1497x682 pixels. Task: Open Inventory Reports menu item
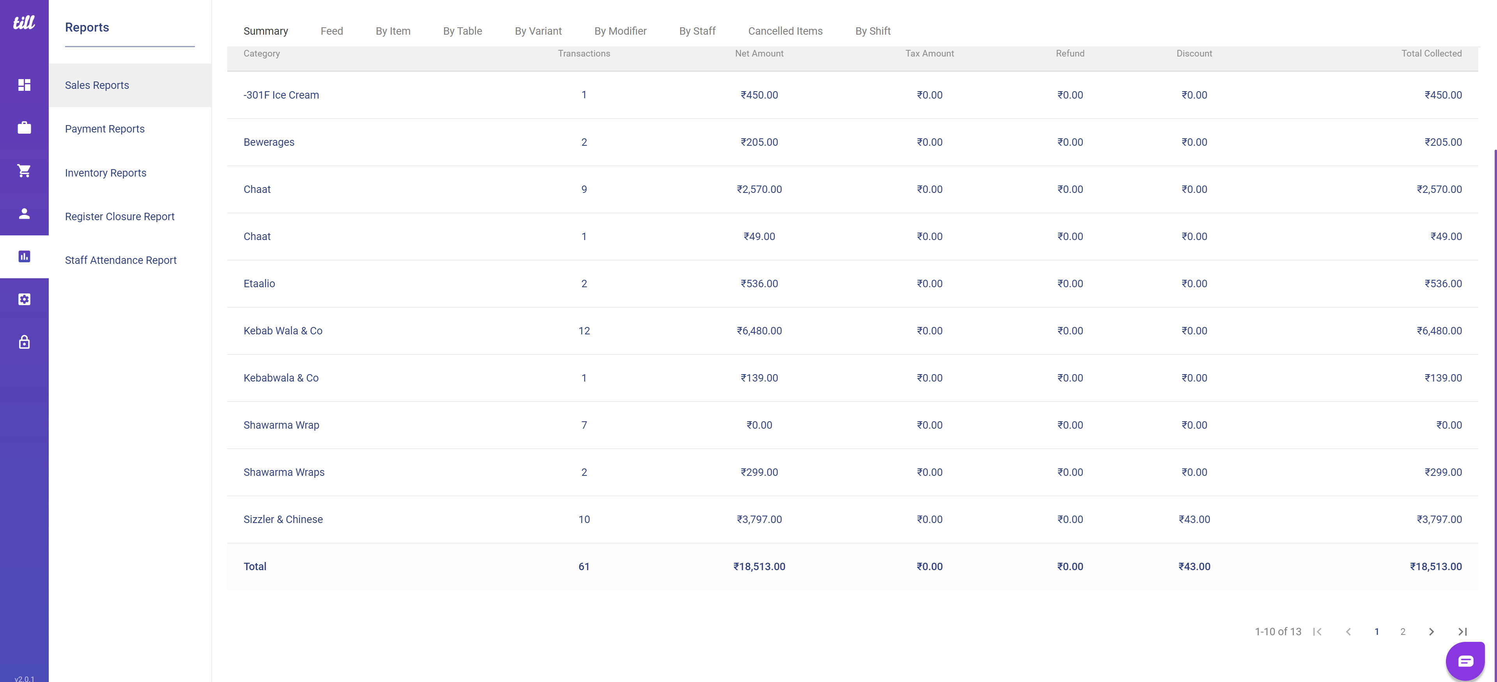[x=130, y=173]
